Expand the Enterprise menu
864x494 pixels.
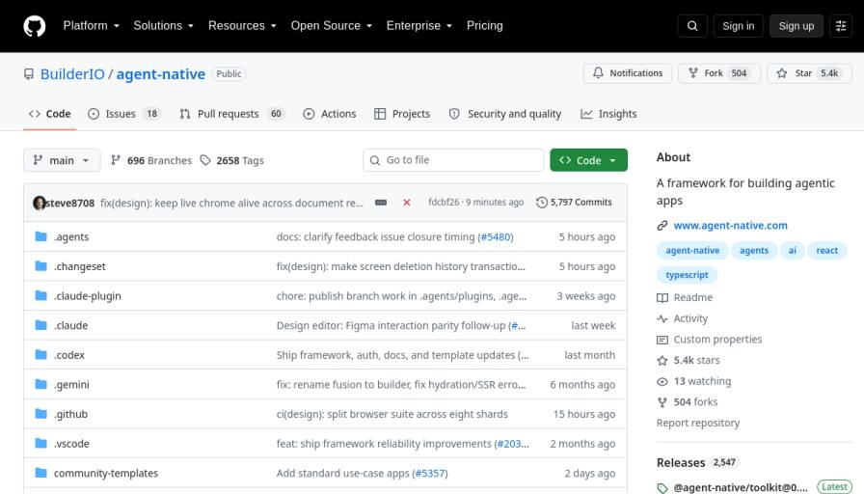pos(418,26)
